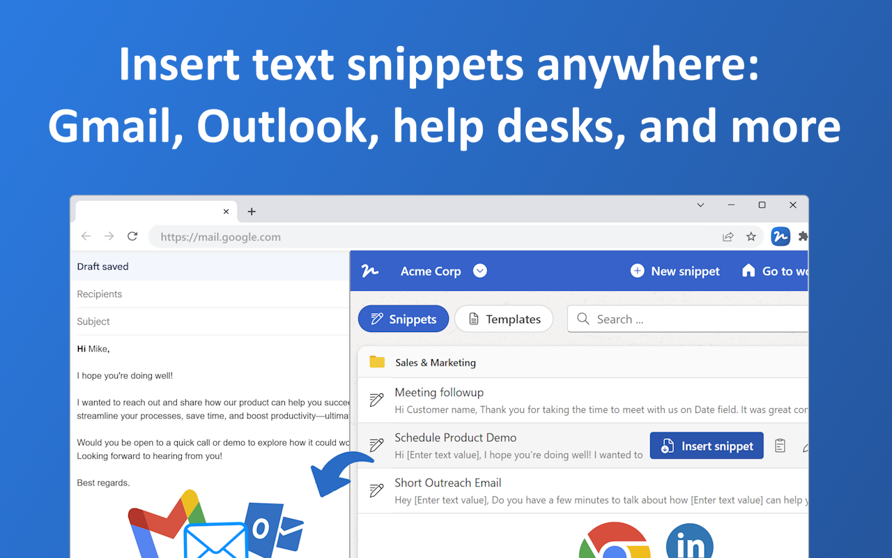892x558 pixels.
Task: Create a New snippet
Action: tap(675, 271)
